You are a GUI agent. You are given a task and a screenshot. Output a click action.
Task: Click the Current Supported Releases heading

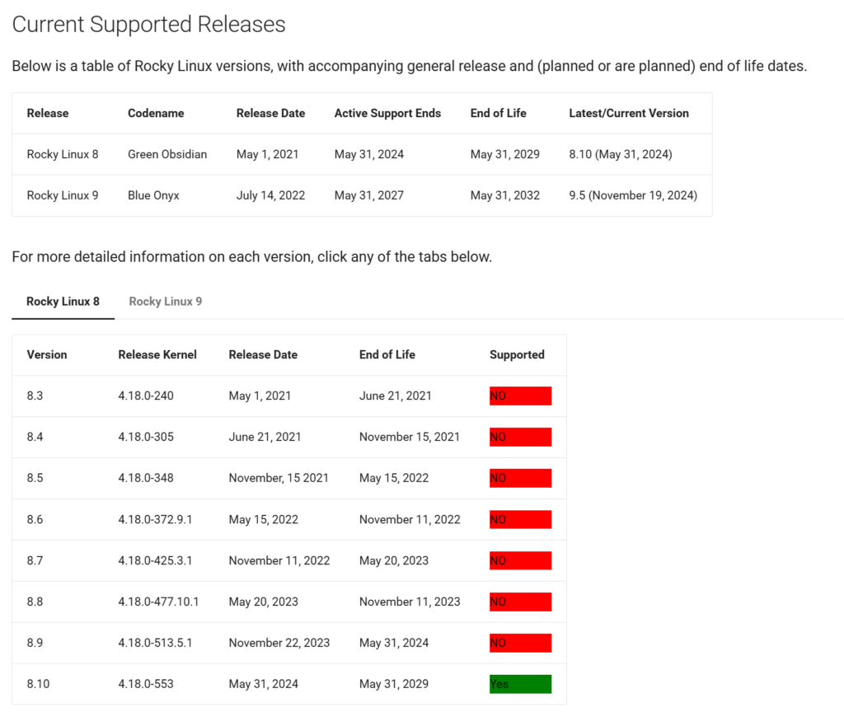tap(148, 25)
